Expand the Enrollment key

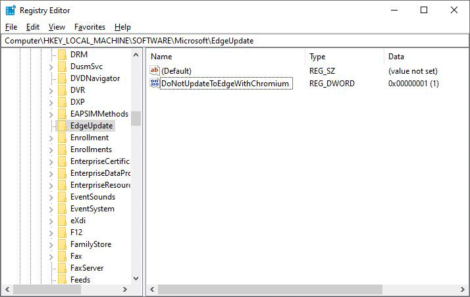tap(51, 138)
